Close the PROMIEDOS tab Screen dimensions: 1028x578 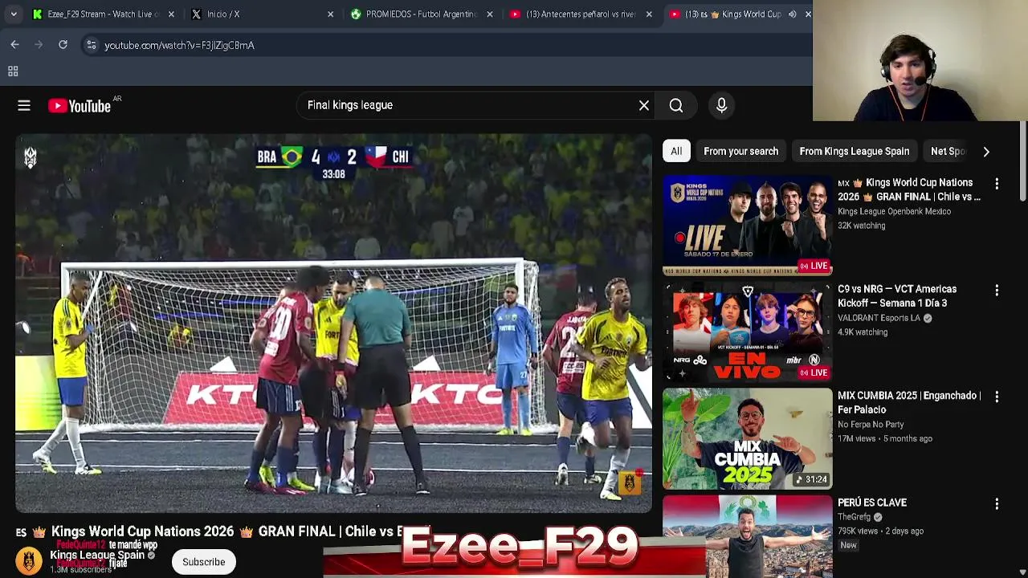pyautogui.click(x=490, y=14)
